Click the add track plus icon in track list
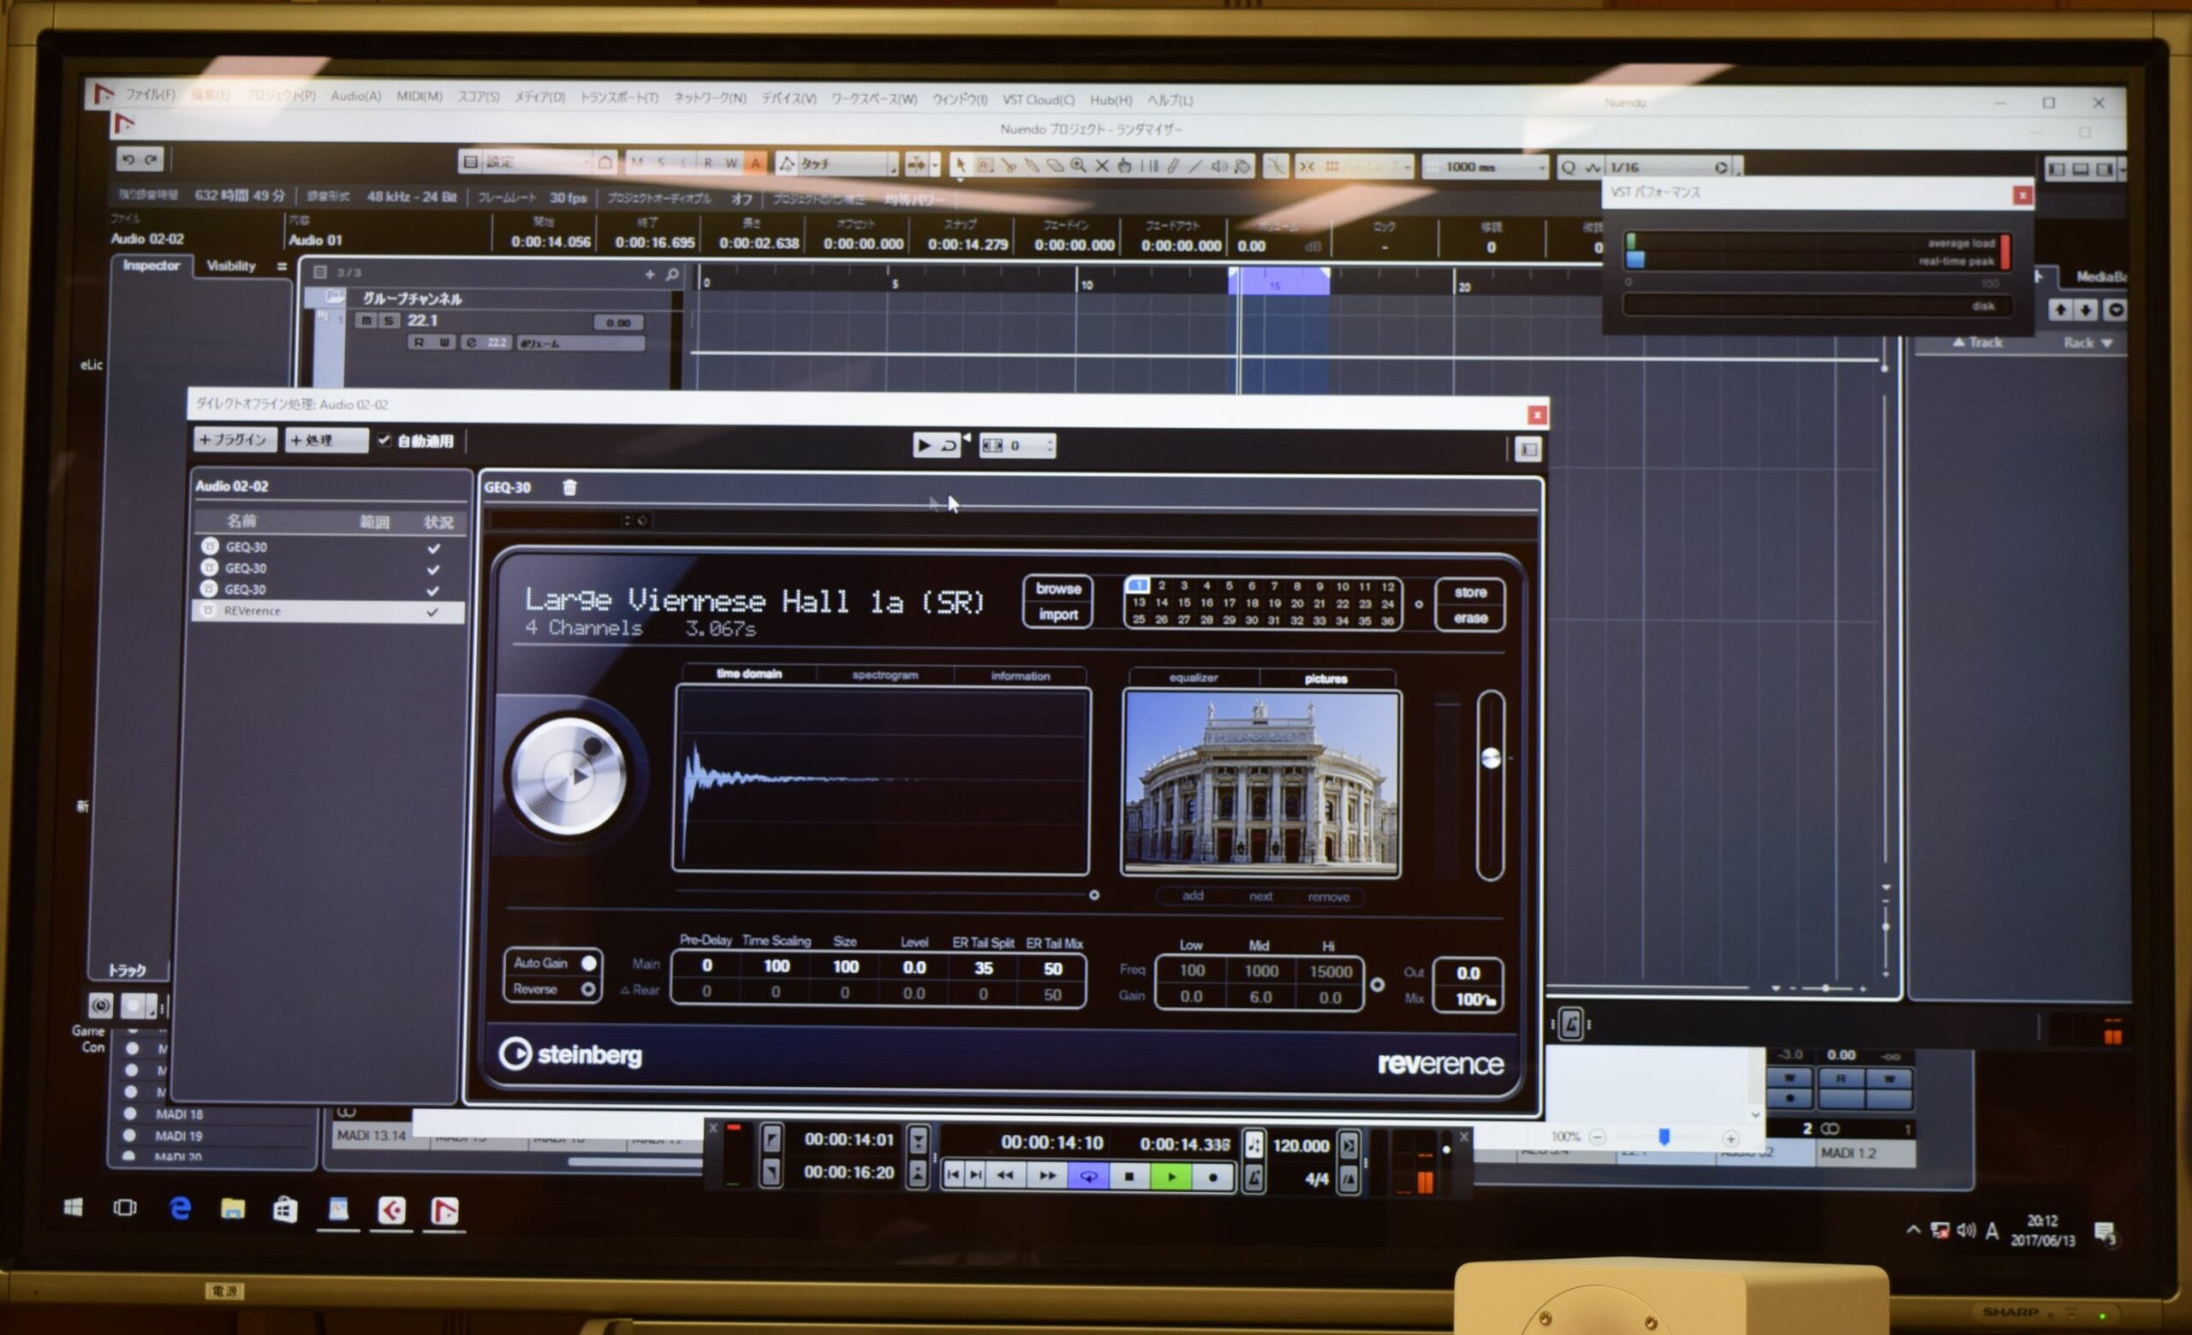The image size is (2192, 1335). (x=650, y=275)
